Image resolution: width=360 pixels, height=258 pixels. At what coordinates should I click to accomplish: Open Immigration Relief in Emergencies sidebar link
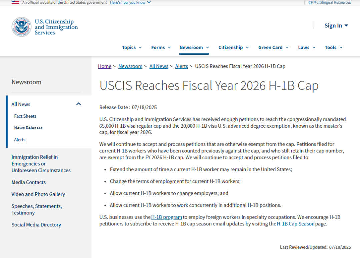point(41,164)
